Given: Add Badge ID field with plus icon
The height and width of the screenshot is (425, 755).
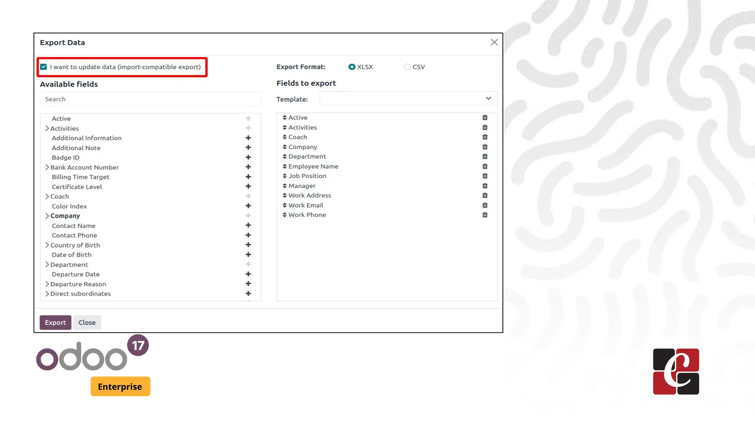Looking at the screenshot, I should point(248,158).
